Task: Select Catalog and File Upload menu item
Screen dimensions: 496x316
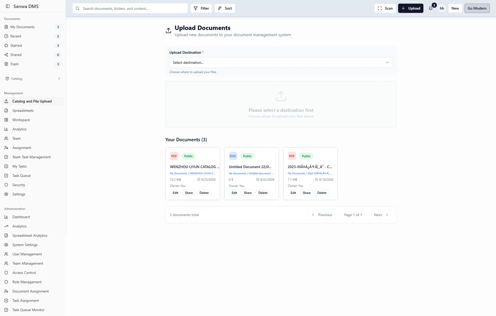Action: coord(33,101)
